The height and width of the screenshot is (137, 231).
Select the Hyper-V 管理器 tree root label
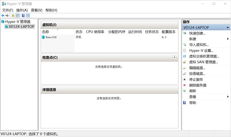coord(18,22)
